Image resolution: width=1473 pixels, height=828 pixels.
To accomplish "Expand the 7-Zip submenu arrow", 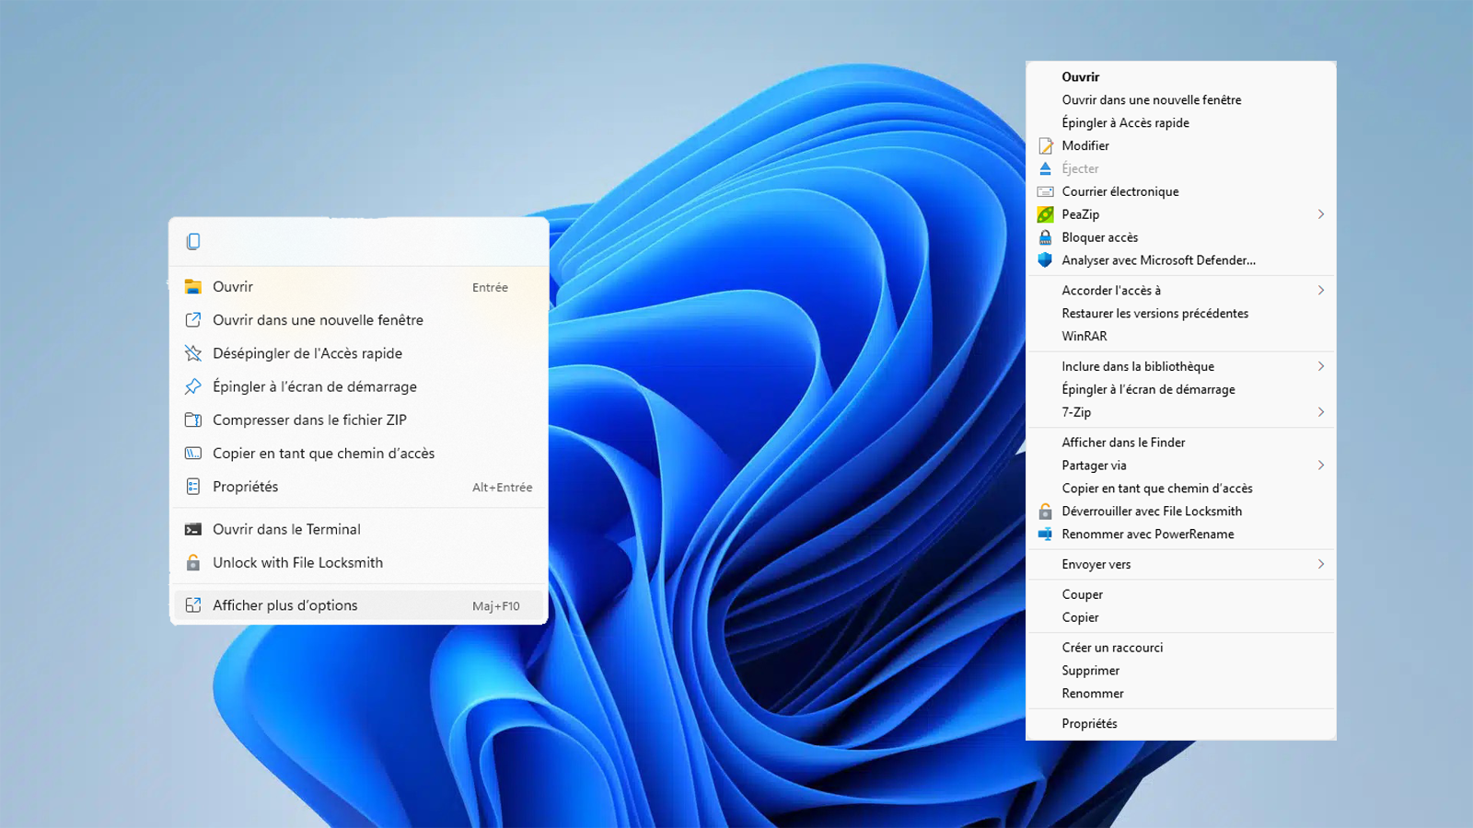I will (x=1321, y=412).
